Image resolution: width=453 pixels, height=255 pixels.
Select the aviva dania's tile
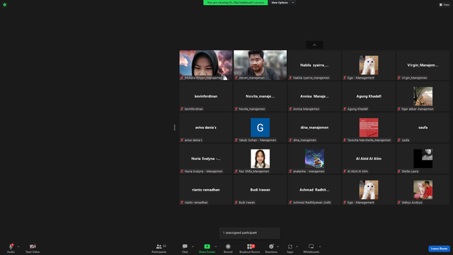click(206, 127)
